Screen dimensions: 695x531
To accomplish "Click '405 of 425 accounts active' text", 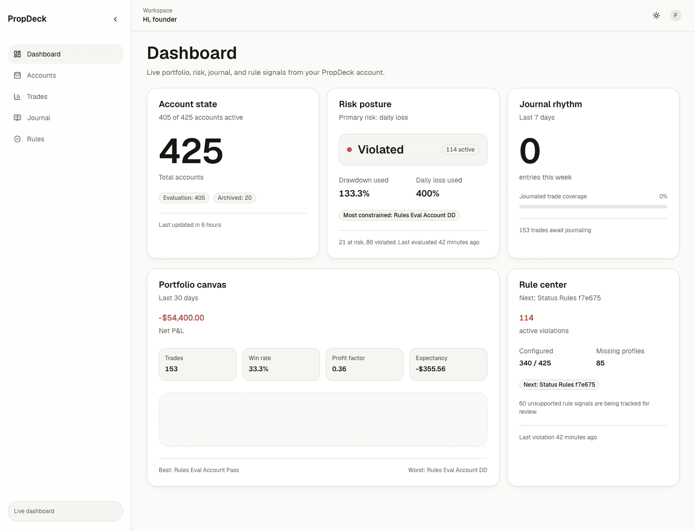I will coord(201,117).
